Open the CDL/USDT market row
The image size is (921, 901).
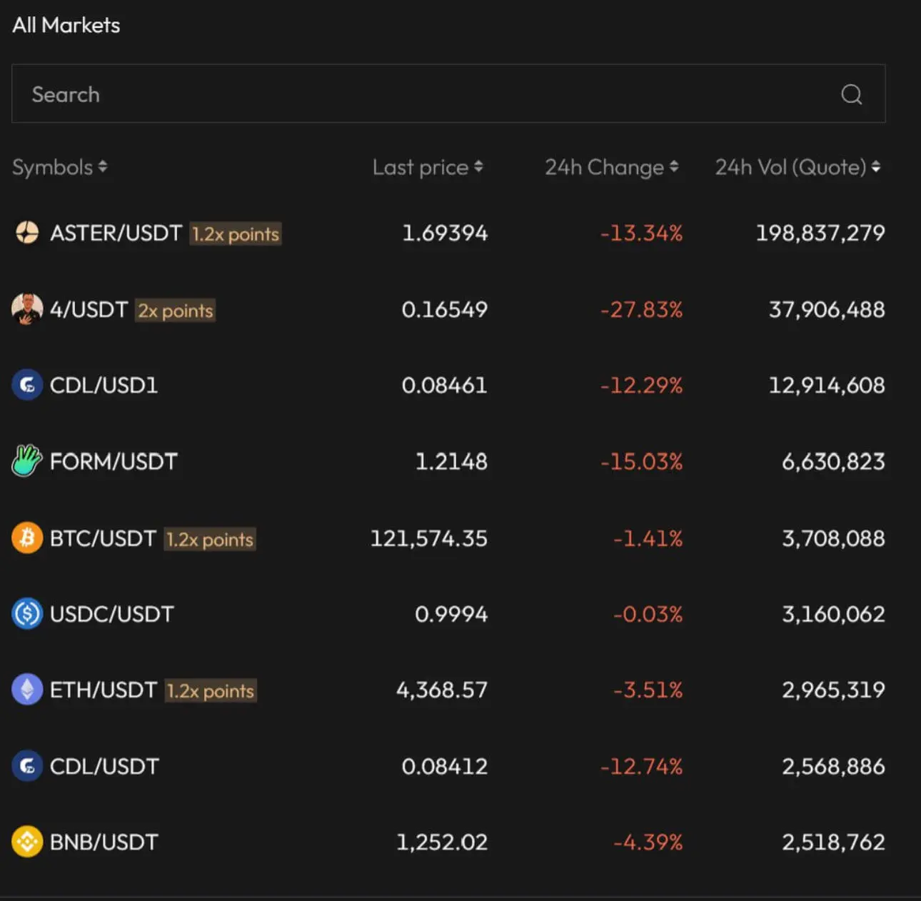104,766
